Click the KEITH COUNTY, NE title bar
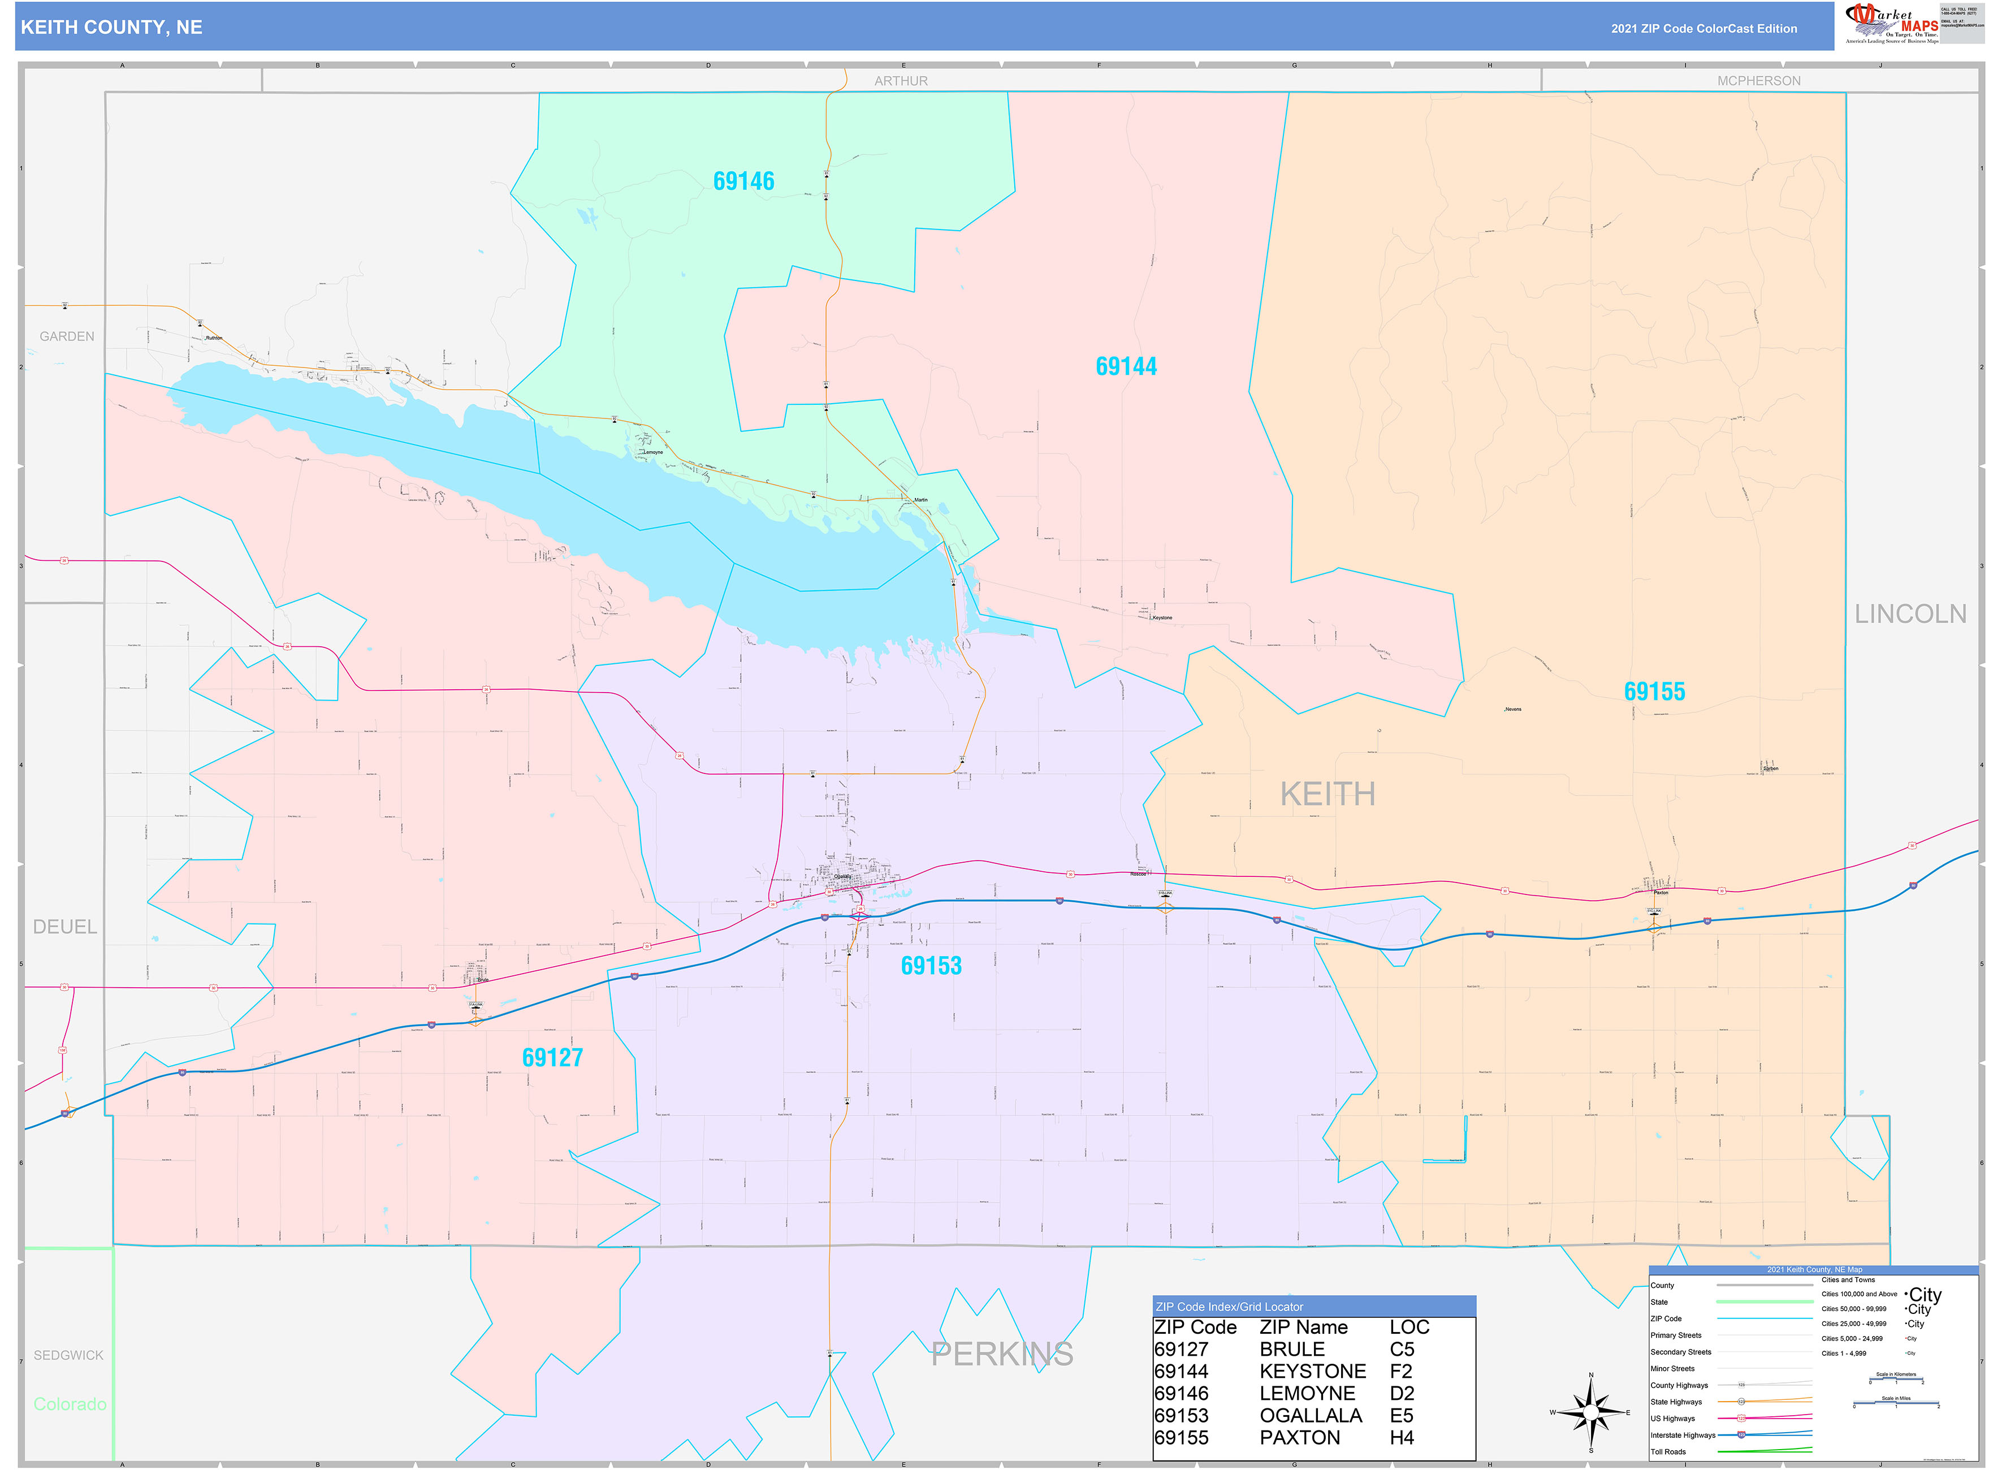This screenshot has height=1470, width=2002. [111, 27]
